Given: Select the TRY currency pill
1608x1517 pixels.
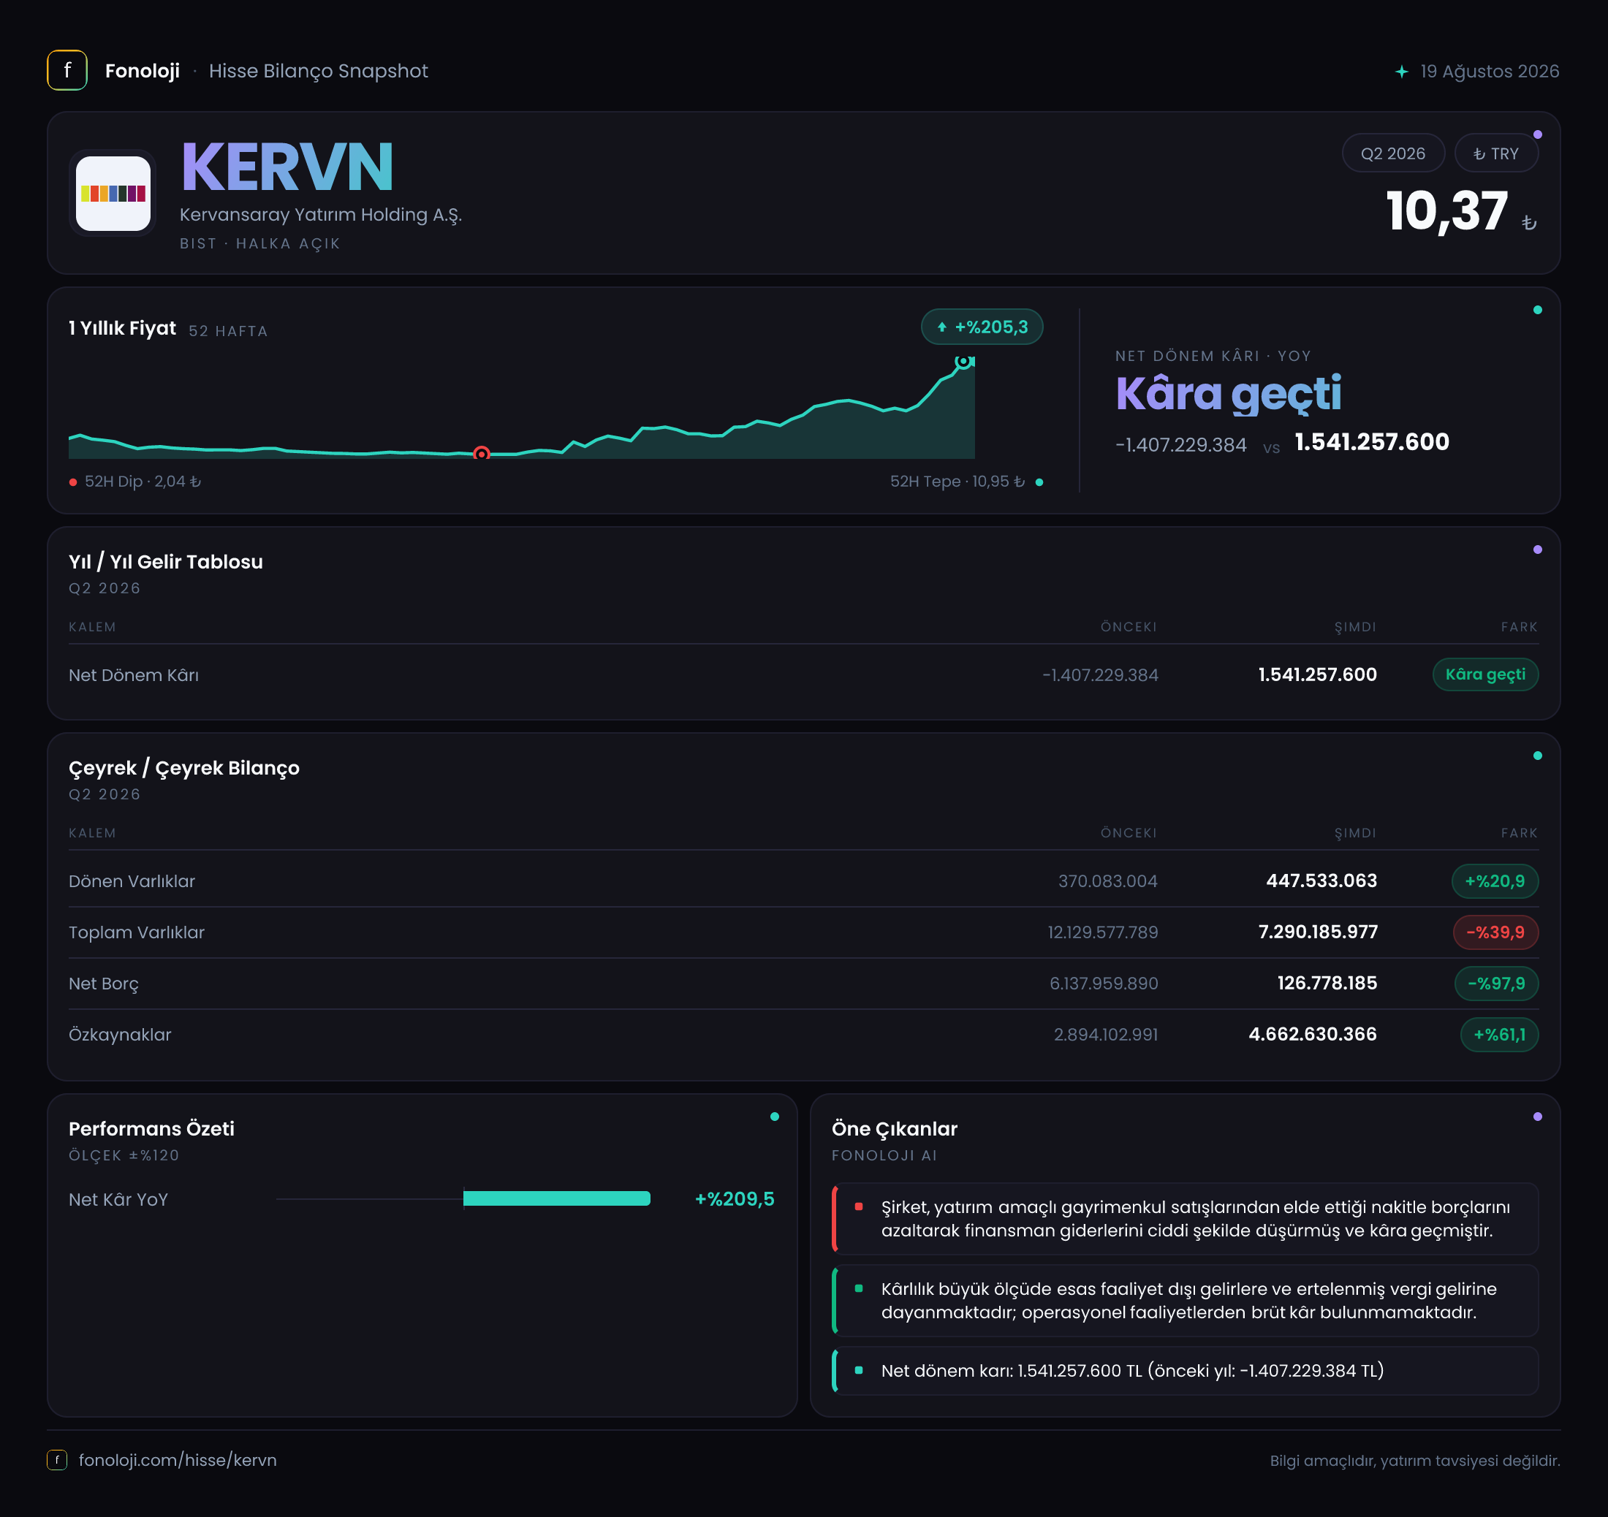Looking at the screenshot, I should 1495,153.
